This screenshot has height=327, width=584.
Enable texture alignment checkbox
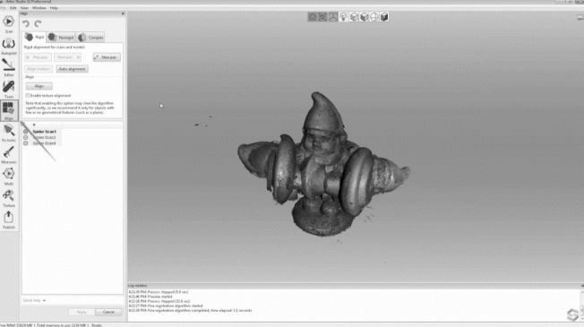click(x=28, y=96)
